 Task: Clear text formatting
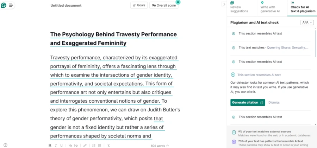point(108,146)
